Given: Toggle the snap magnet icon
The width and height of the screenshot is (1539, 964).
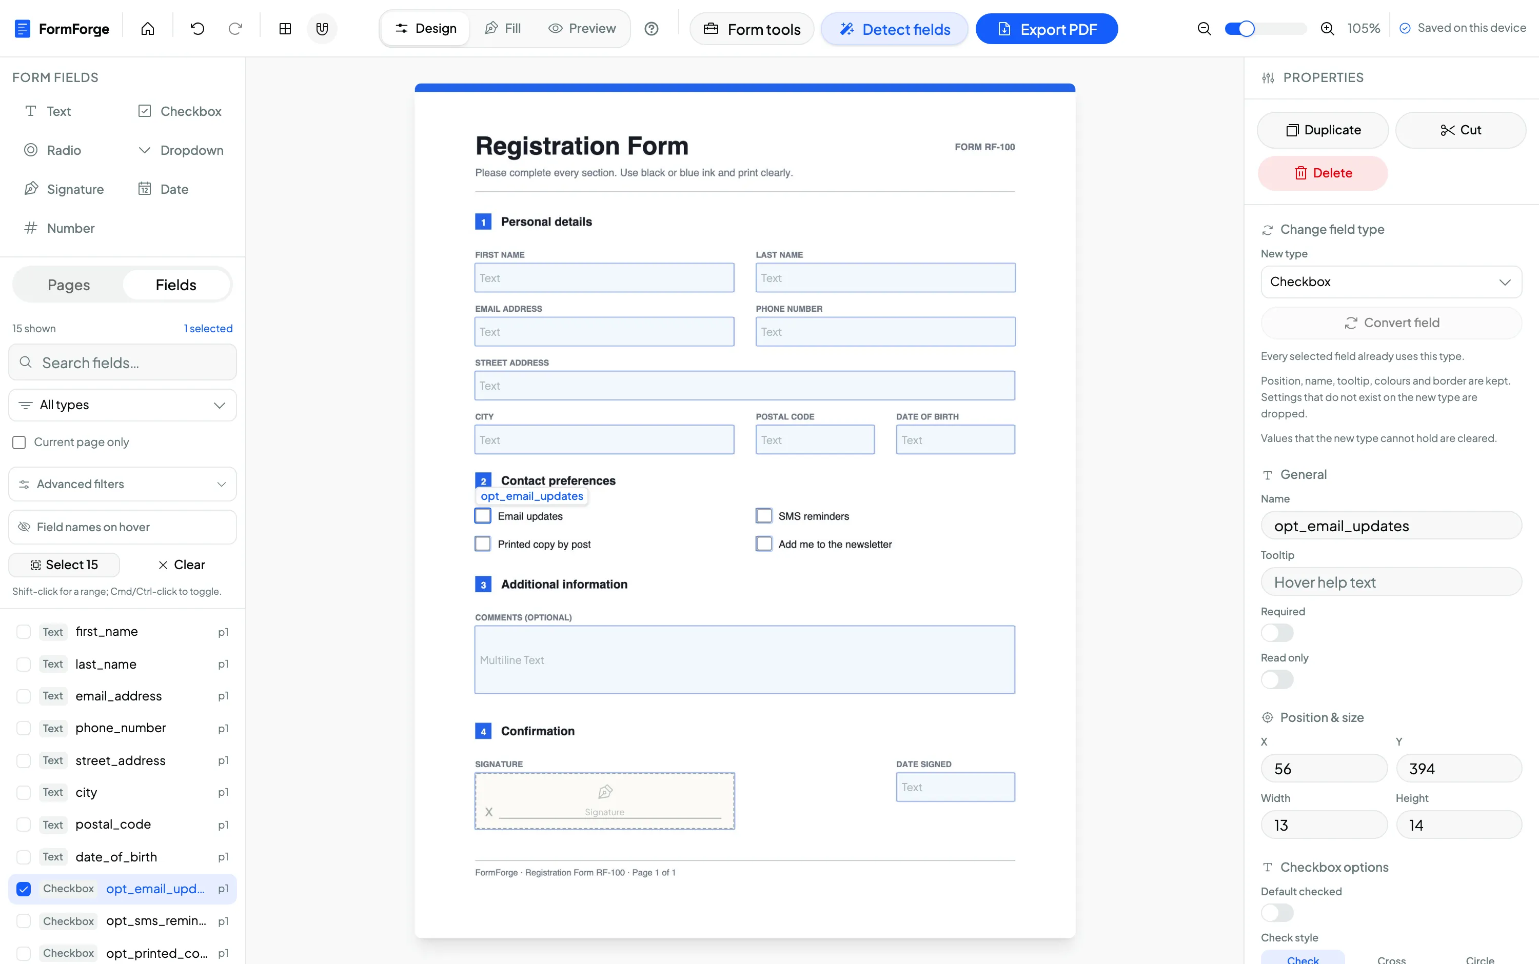Looking at the screenshot, I should (x=322, y=29).
